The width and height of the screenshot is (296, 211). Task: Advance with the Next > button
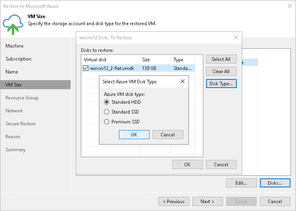pos(207,201)
